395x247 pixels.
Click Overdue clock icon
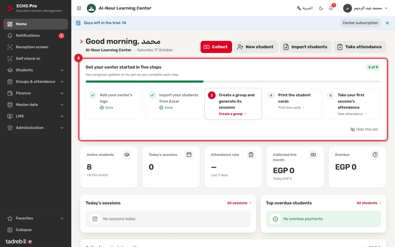375,155
